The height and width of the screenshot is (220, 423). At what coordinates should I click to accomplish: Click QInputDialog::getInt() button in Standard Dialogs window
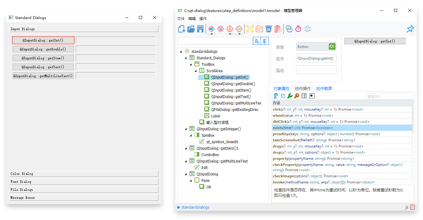click(x=43, y=40)
